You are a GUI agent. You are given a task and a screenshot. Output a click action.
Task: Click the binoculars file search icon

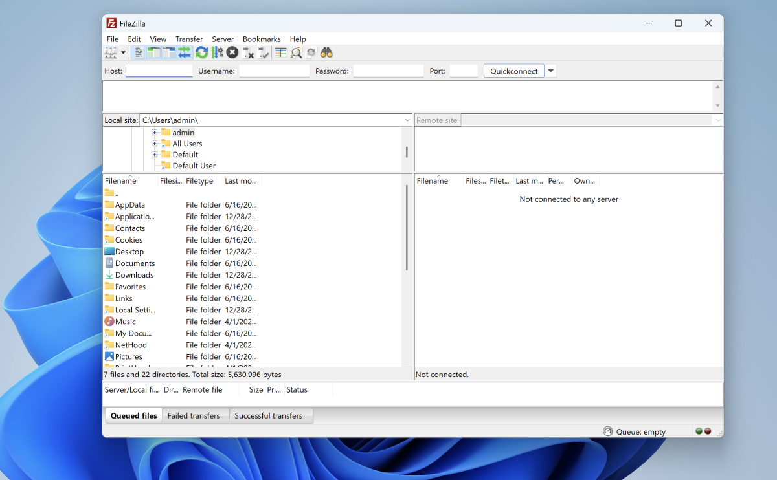[x=327, y=52]
